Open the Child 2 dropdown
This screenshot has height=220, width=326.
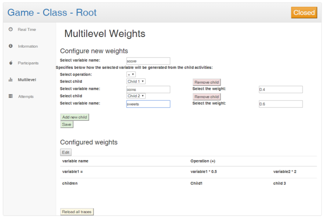pos(136,96)
